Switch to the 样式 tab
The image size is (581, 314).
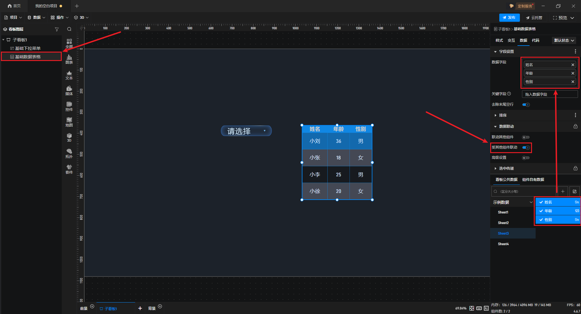click(x=499, y=40)
